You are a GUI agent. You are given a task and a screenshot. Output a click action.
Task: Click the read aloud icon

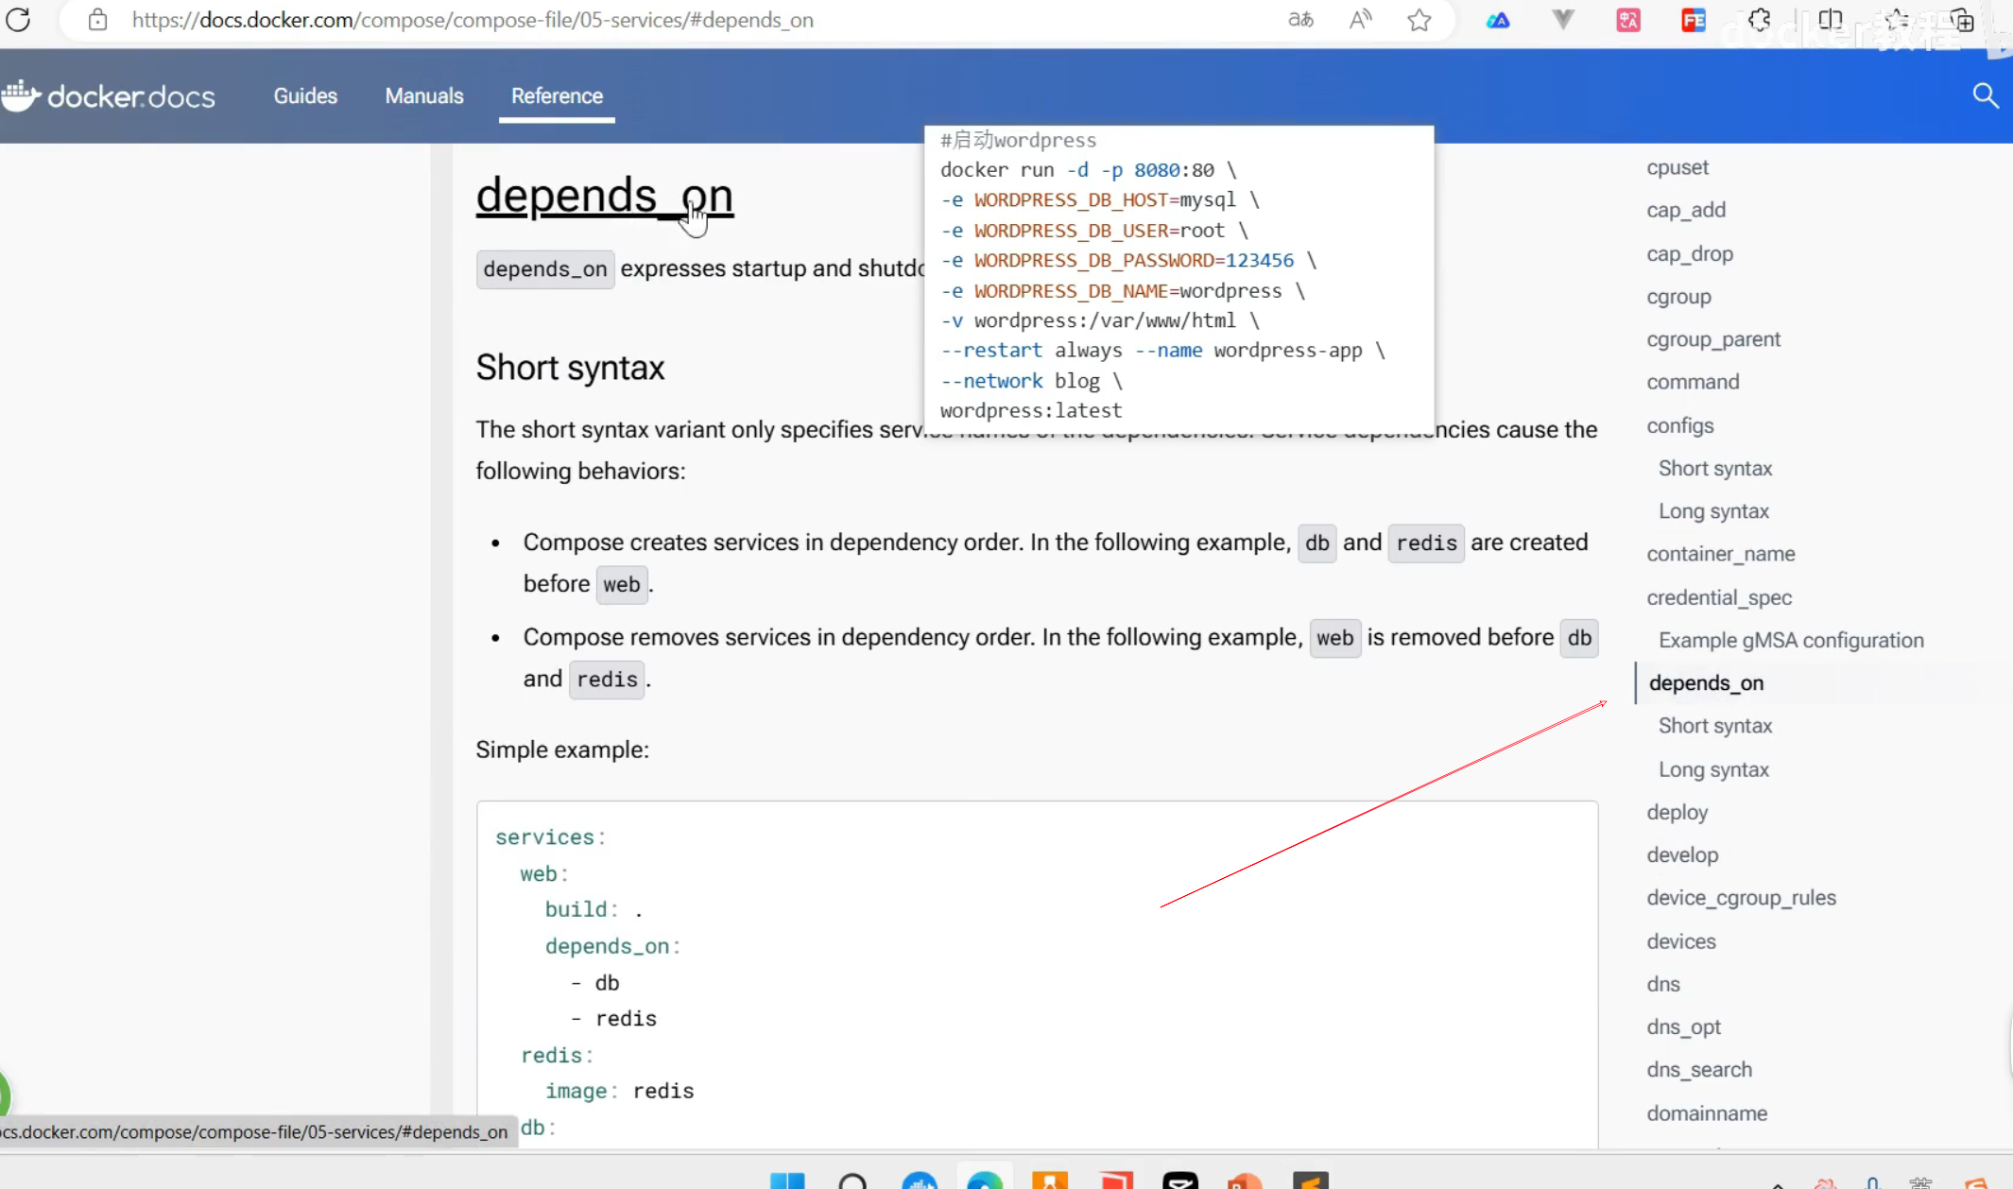pyautogui.click(x=1360, y=20)
